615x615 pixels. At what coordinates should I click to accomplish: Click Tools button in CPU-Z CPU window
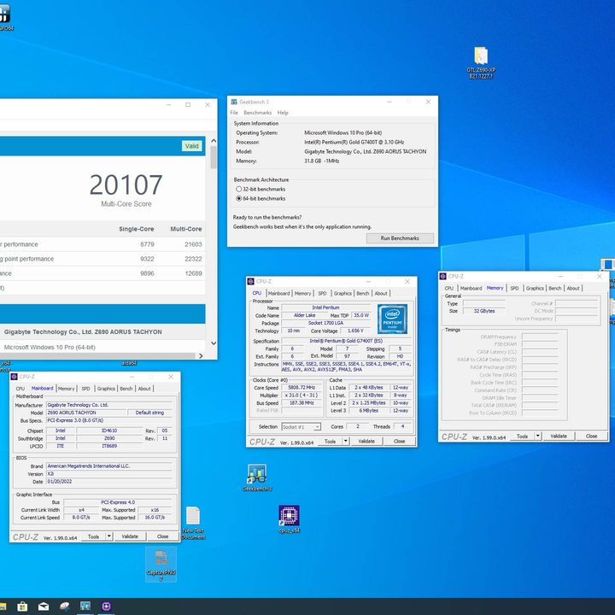pos(330,442)
